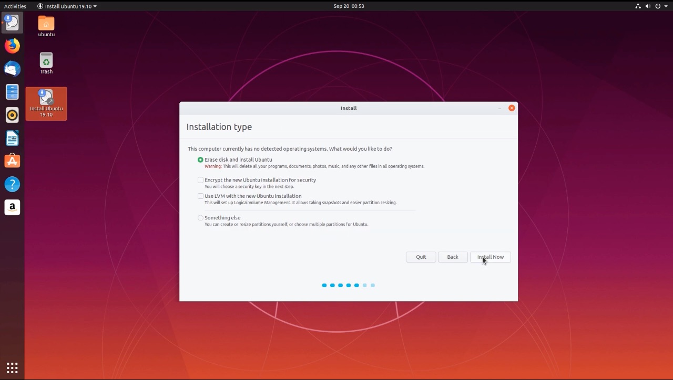Choose the Something else partitioning option
This screenshot has width=673, height=380.
200,218
